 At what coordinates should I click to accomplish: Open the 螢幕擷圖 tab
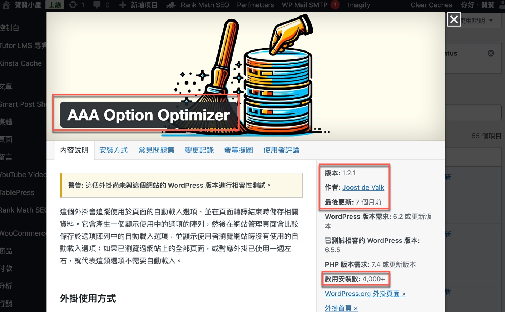click(238, 150)
